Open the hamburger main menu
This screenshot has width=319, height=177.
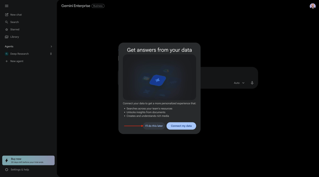pyautogui.click(x=6, y=6)
